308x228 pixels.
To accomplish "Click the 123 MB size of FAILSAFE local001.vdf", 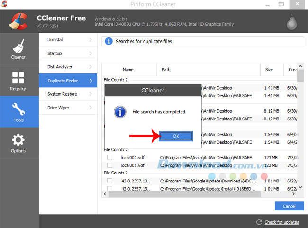I will (x=271, y=158).
